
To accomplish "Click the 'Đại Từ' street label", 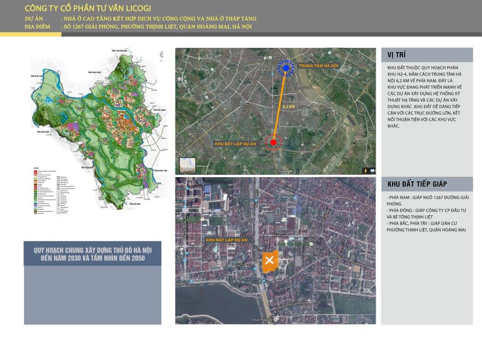I will click(x=240, y=264).
